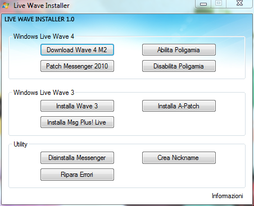Select the Disabilita Poligamia button

[x=179, y=66]
